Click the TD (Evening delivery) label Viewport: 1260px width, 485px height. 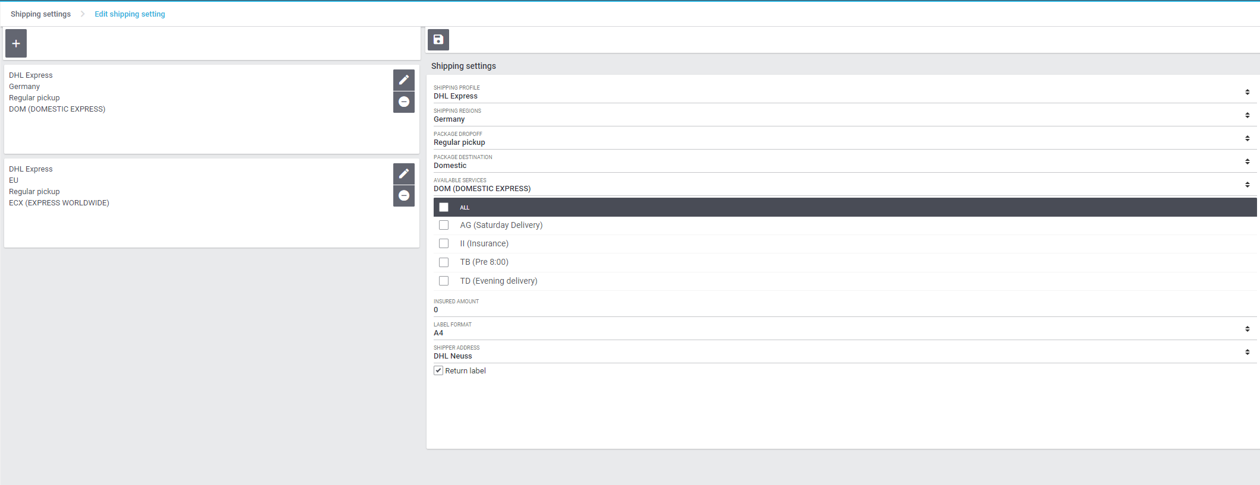pos(498,281)
